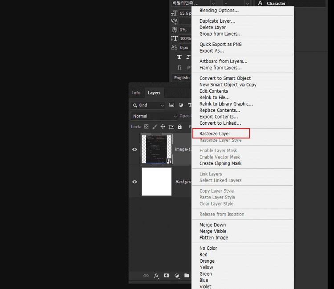334x289 pixels.
Task: Click the image-1 layer thumbnail
Action: coord(157,149)
